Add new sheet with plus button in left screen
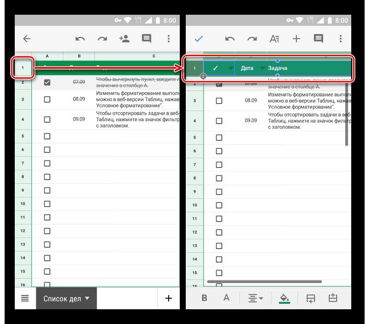The height and width of the screenshot is (324, 366). [169, 298]
